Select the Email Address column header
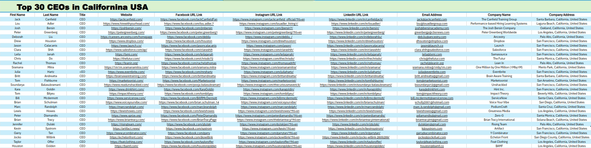 (432, 15)
